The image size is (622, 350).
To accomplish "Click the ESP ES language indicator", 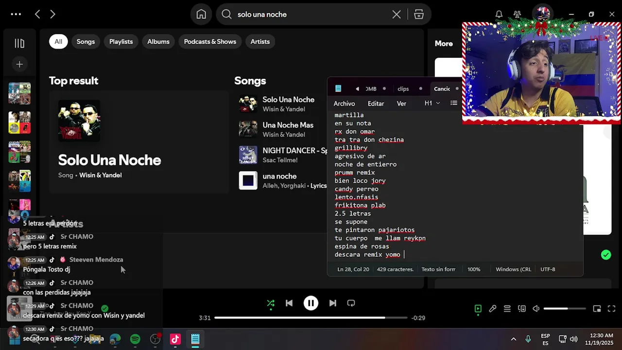I will pyautogui.click(x=546, y=339).
